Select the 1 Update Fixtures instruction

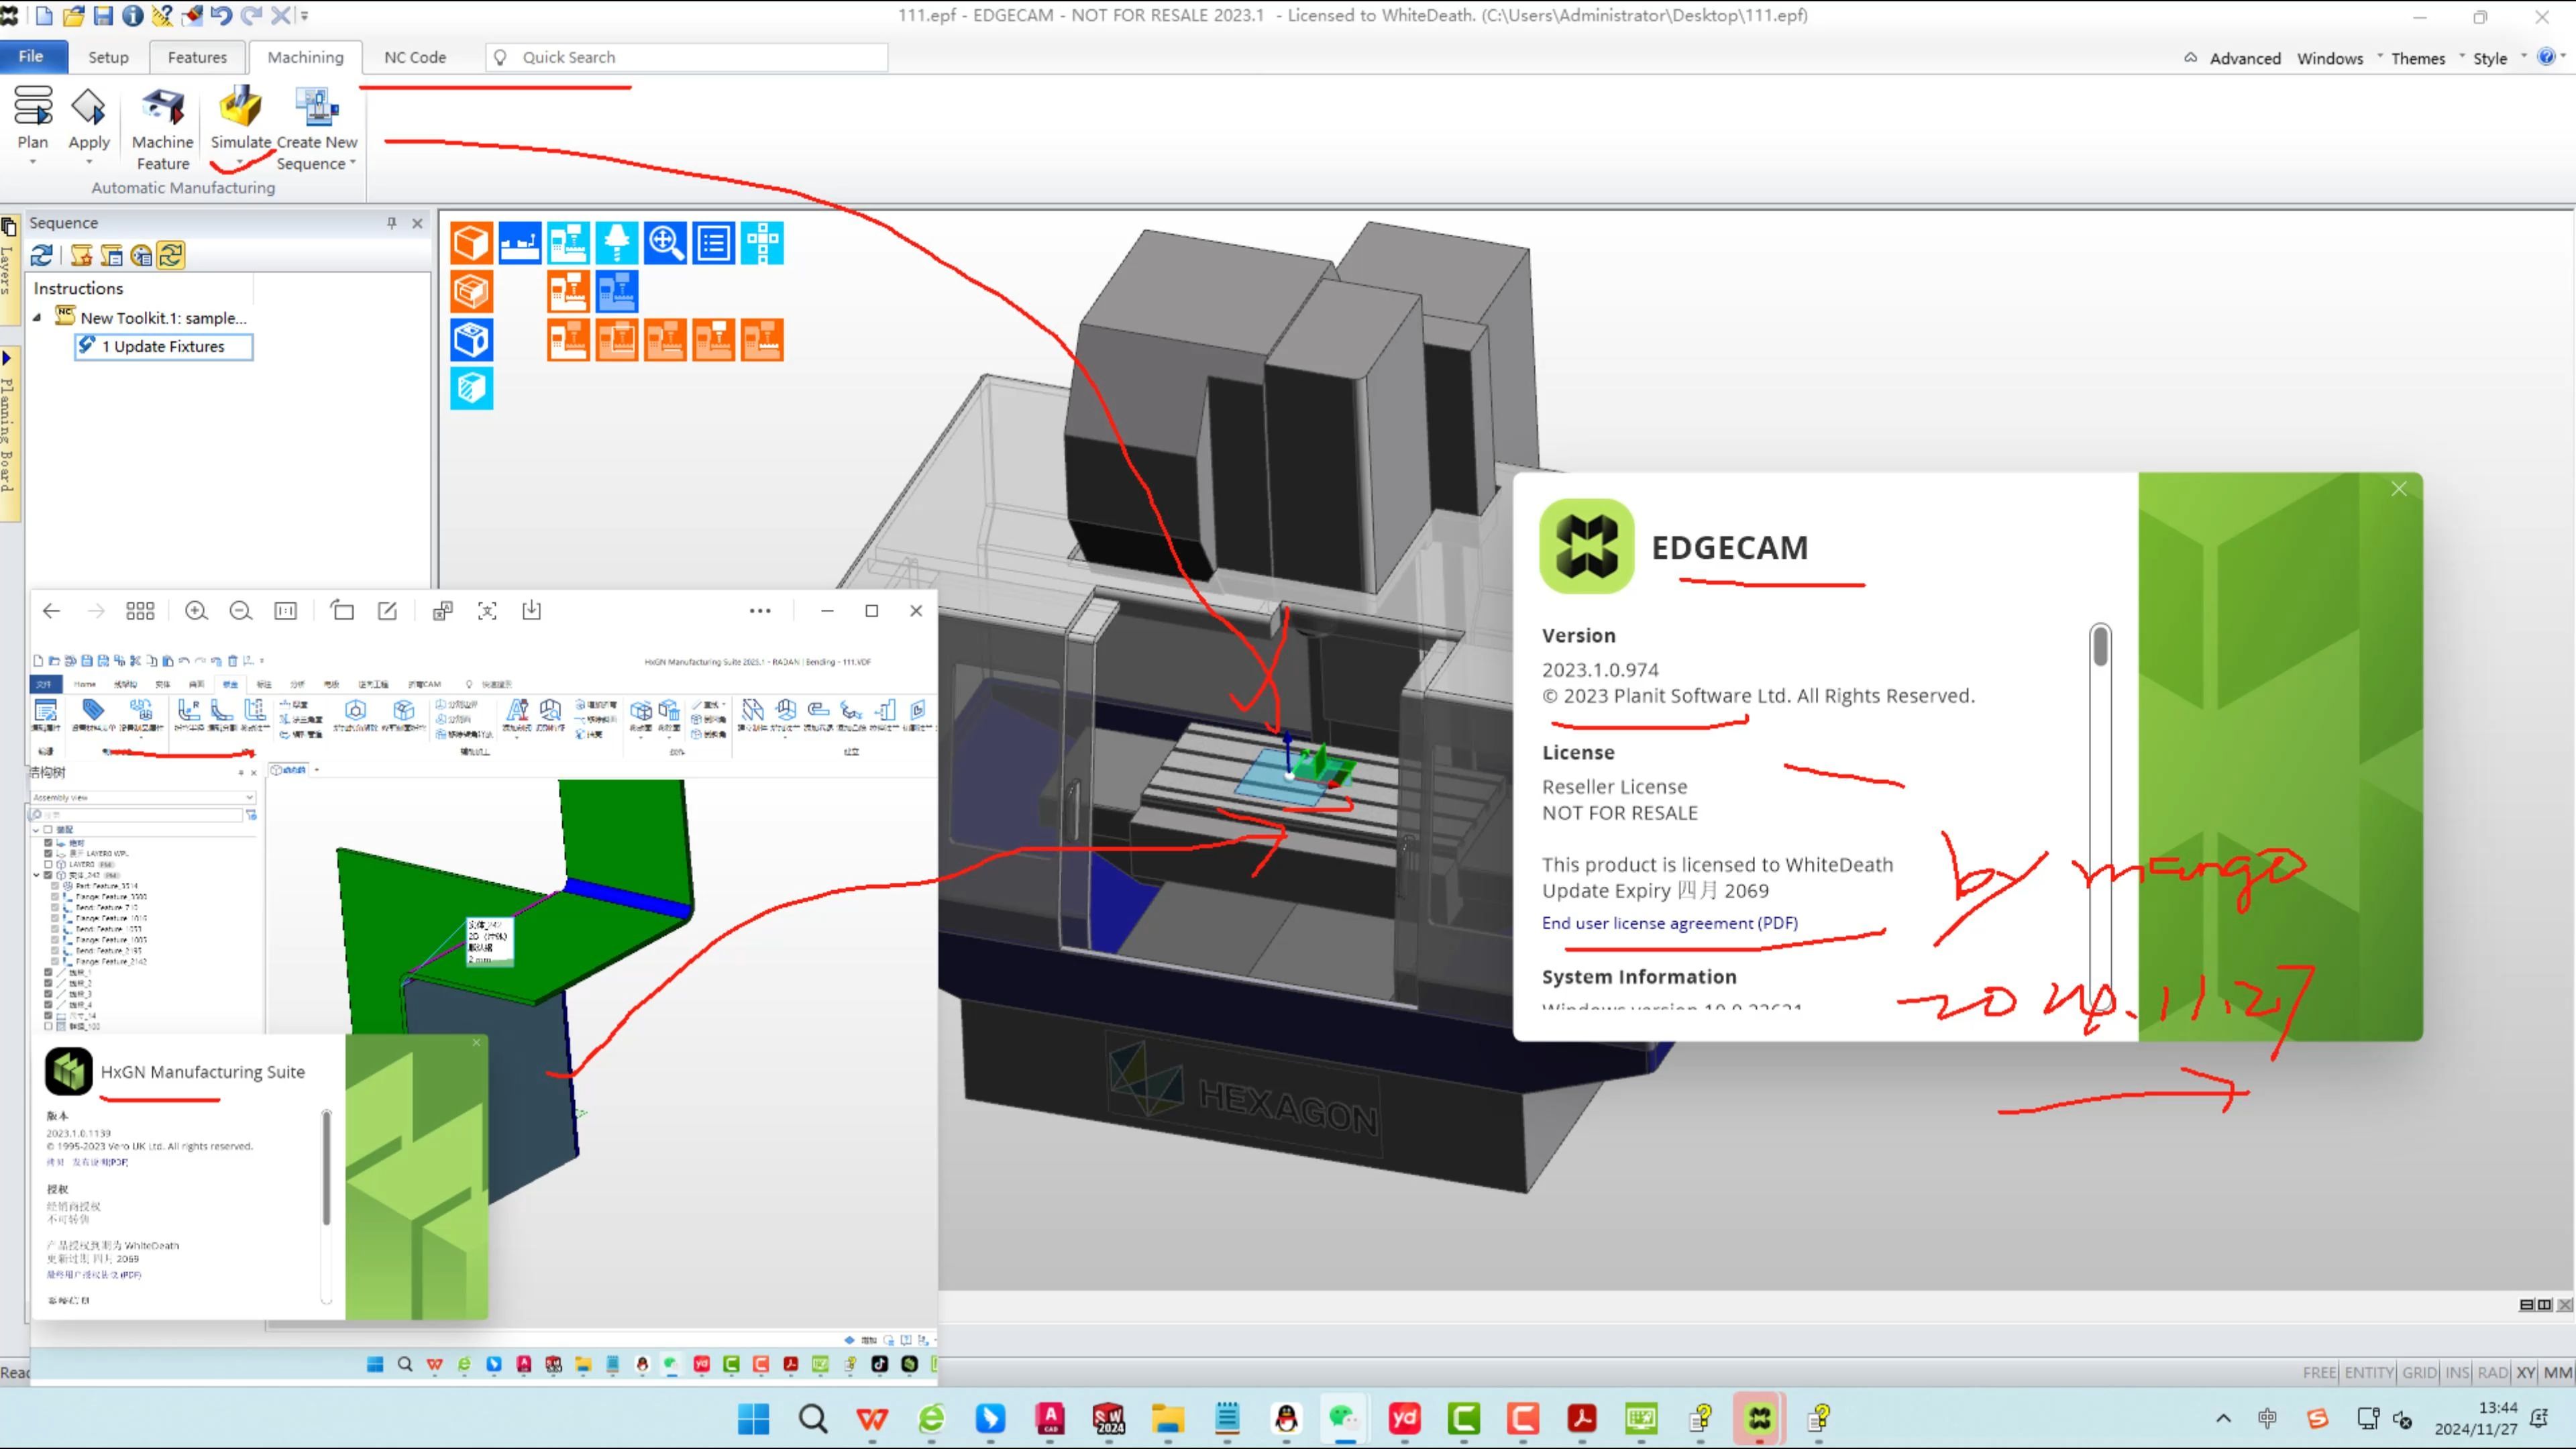click(x=164, y=347)
